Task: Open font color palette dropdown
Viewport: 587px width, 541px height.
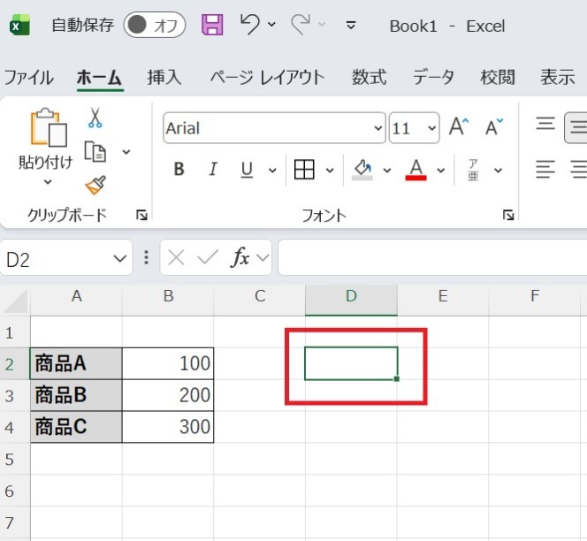Action: (x=441, y=171)
